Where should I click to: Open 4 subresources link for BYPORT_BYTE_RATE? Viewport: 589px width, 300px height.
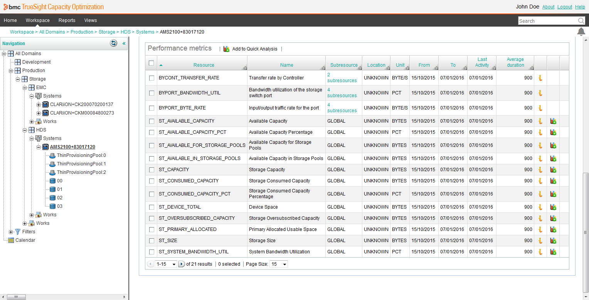pos(342,108)
